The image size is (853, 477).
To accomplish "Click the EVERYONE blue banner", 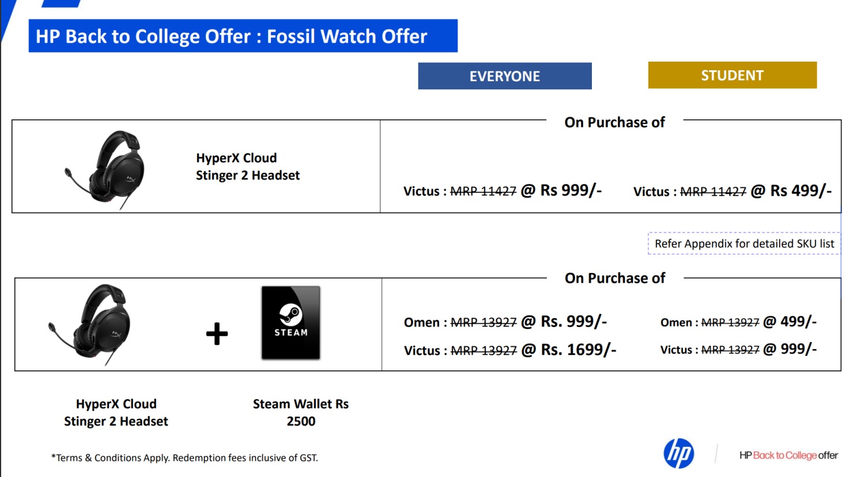I will 505,76.
